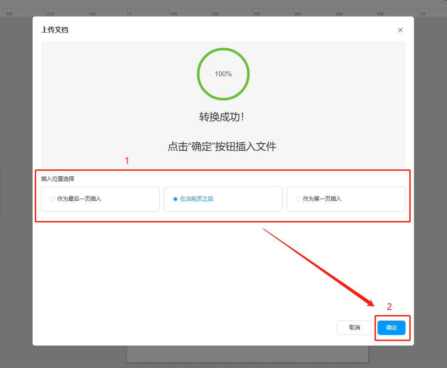
Task: Click the red annotation number 1
Action: 127,161
